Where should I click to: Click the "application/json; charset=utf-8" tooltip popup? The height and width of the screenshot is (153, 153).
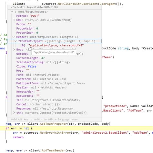54,52
